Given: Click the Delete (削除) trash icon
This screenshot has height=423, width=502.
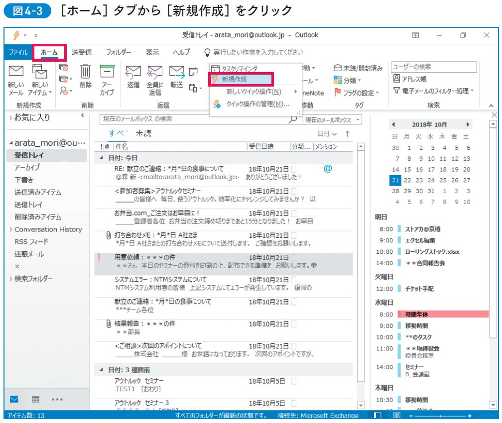Looking at the screenshot, I should [x=85, y=71].
